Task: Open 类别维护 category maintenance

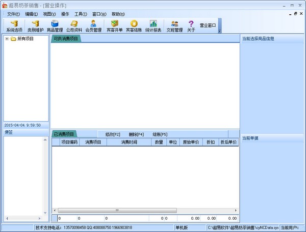Action: tap(35, 26)
